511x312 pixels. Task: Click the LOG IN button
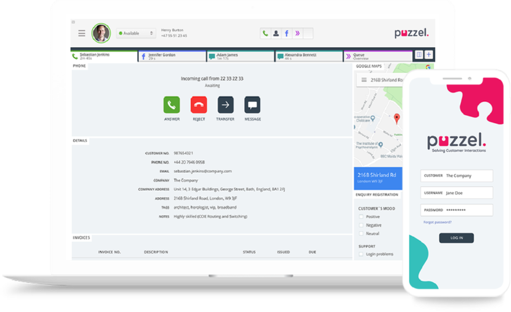(x=456, y=238)
